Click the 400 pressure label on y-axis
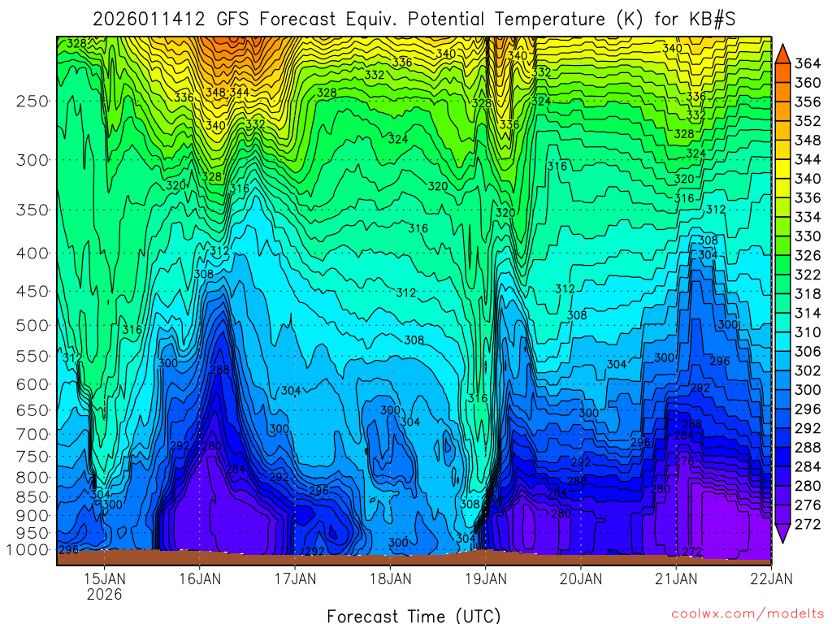This screenshot has height=624, width=832. point(32,253)
